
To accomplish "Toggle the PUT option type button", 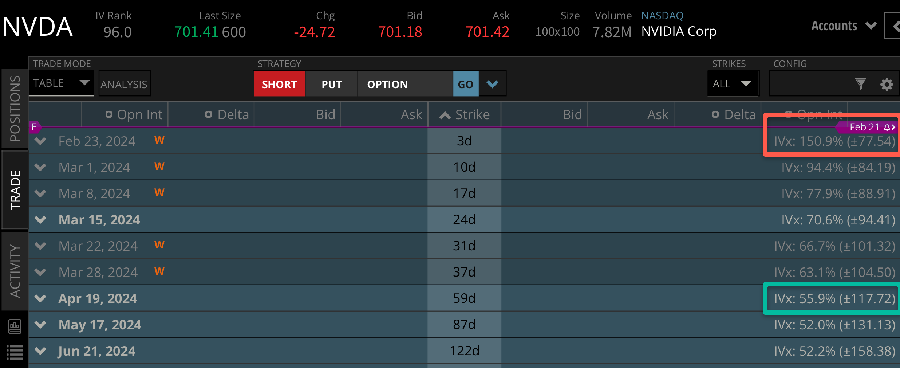I will [x=331, y=84].
